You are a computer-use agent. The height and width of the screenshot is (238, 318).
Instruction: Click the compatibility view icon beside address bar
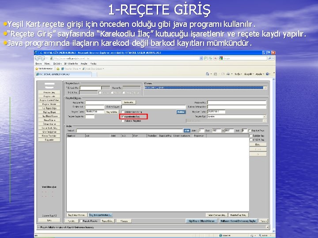click(206, 58)
